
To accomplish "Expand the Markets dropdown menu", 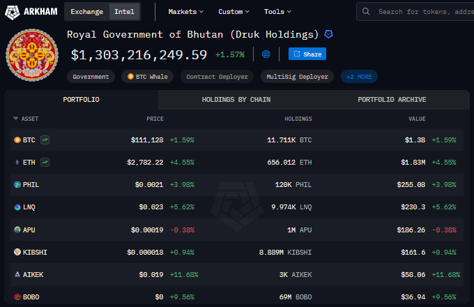I will [185, 11].
